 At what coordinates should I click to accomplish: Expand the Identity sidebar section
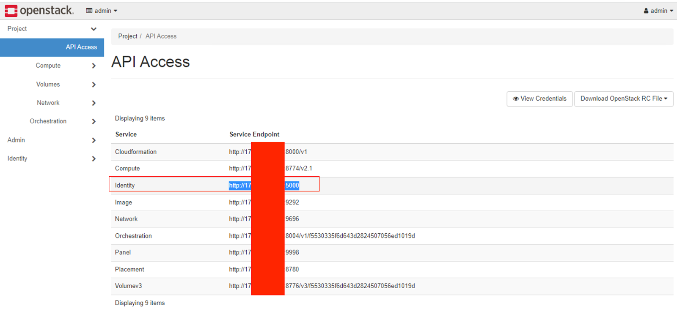[x=52, y=158]
